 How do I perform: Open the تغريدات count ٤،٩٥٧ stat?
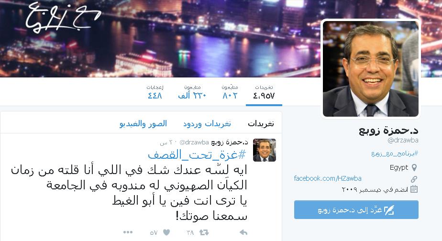click(x=264, y=92)
